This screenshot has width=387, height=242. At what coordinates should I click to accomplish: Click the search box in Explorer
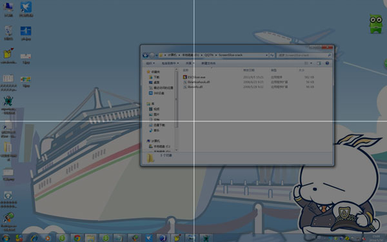click(304, 55)
